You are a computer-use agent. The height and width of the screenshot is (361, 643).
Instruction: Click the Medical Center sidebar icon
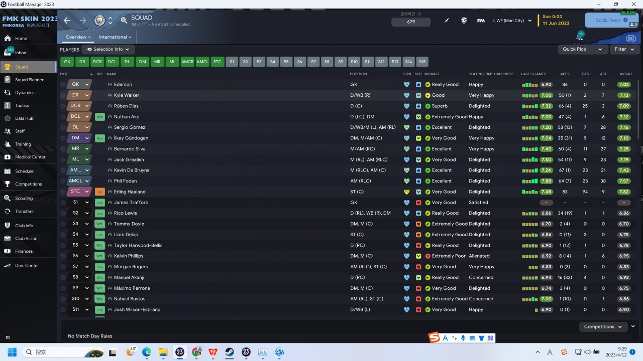[8, 157]
